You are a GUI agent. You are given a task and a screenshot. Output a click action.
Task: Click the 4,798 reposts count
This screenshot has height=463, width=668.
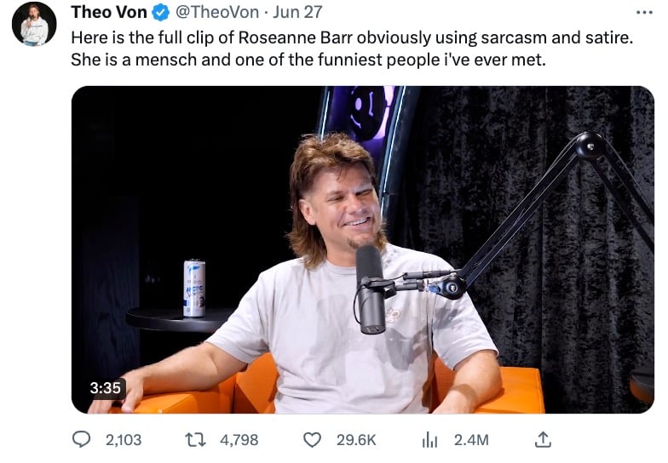pyautogui.click(x=239, y=439)
